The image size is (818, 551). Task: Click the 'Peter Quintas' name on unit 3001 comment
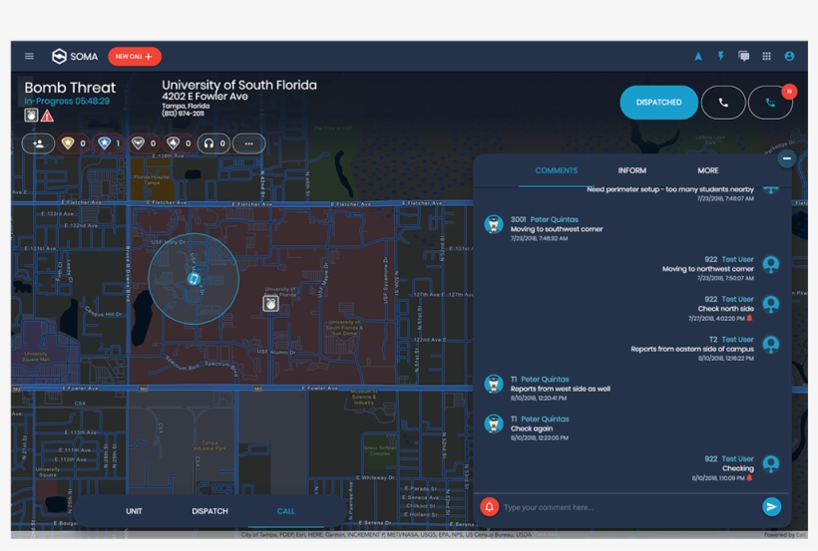554,219
